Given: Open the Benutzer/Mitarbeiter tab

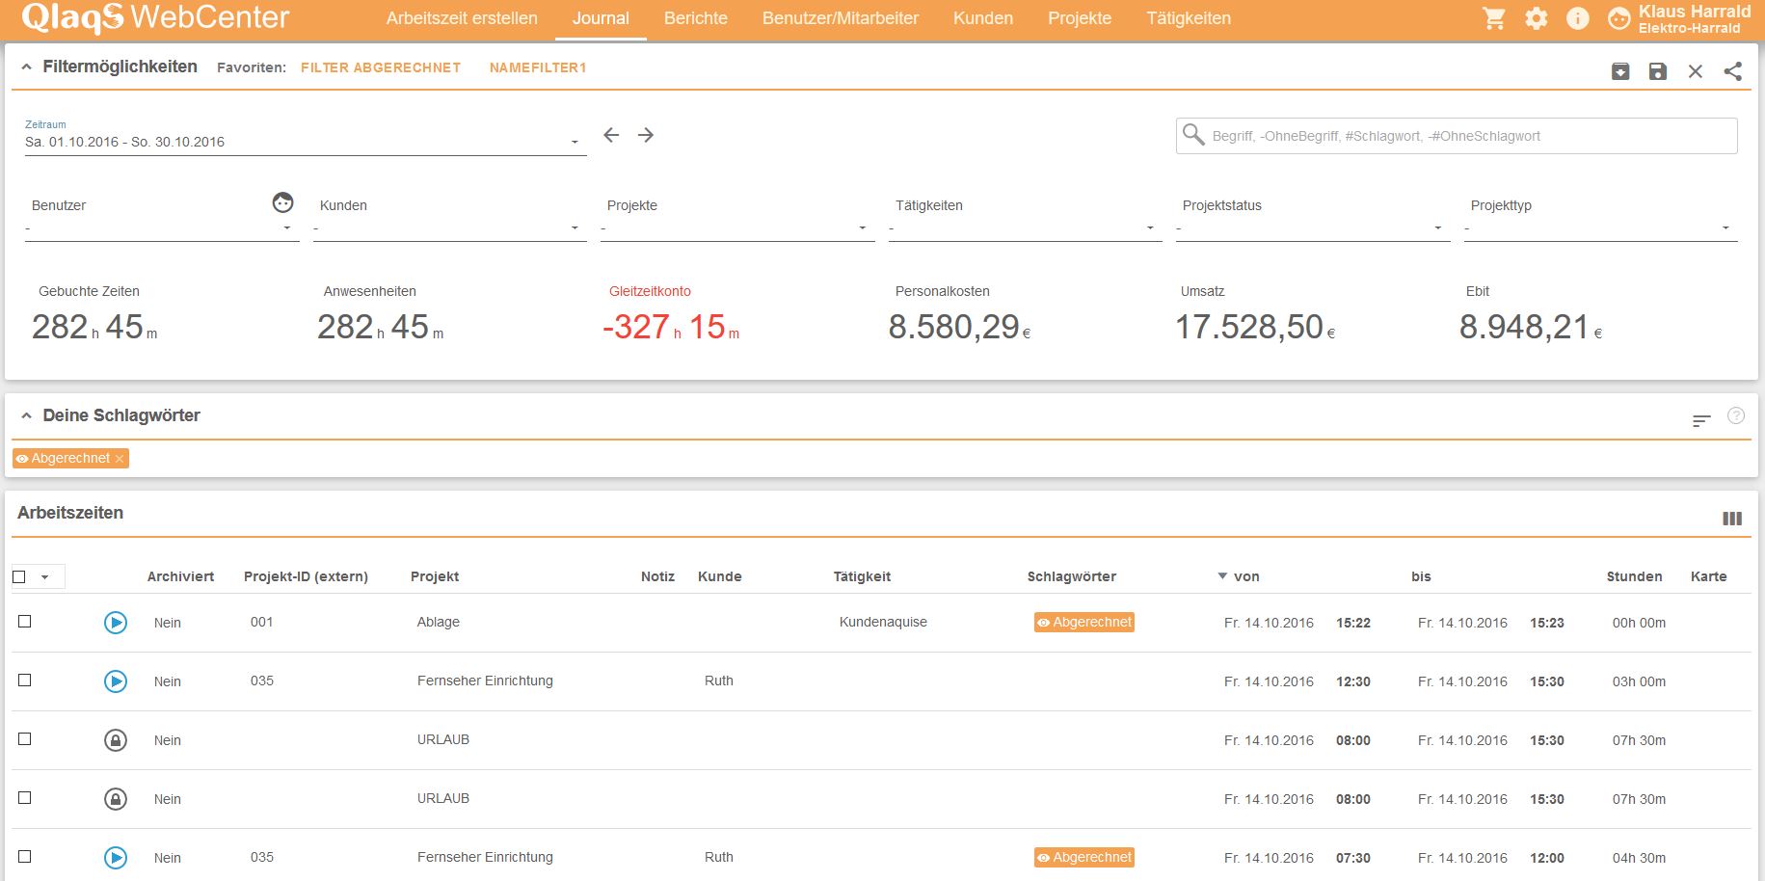Looking at the screenshot, I should click(841, 18).
